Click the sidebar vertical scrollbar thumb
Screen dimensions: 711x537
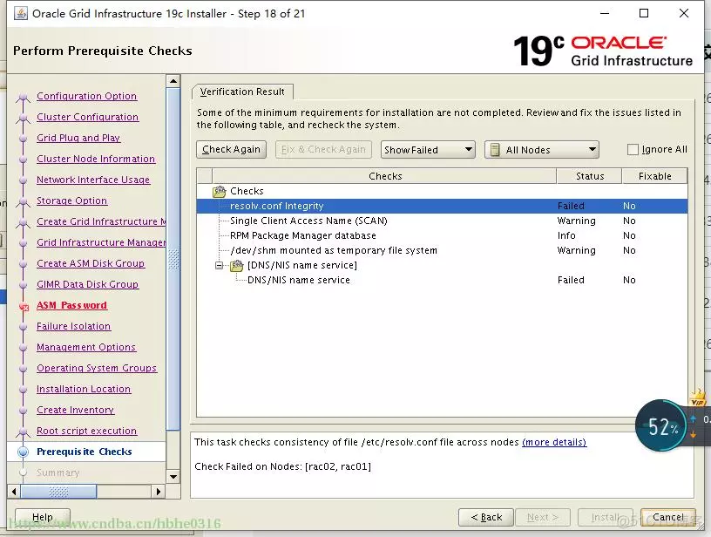[x=173, y=259]
